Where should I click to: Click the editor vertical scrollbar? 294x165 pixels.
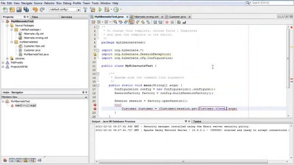coord(288,58)
